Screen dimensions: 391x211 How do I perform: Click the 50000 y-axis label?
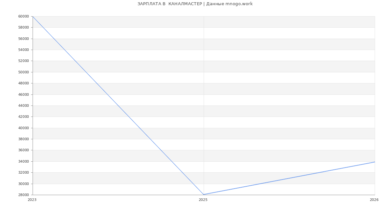pos(23,72)
